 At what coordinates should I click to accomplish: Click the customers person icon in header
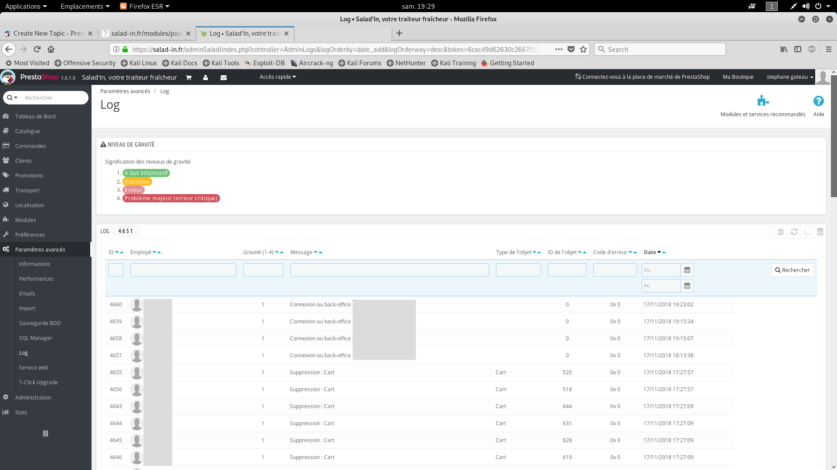205,77
